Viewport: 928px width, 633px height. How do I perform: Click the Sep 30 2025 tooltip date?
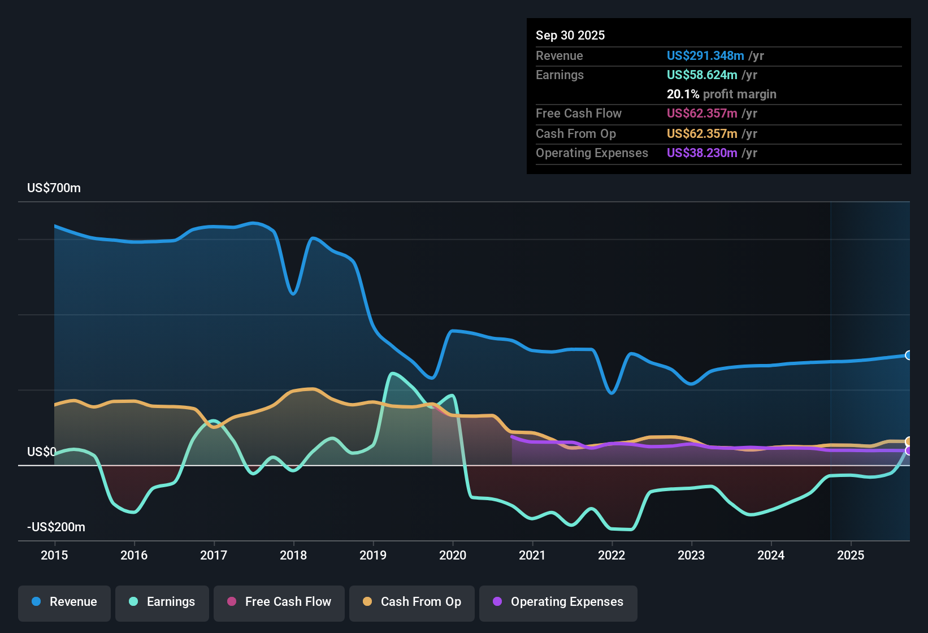point(570,36)
